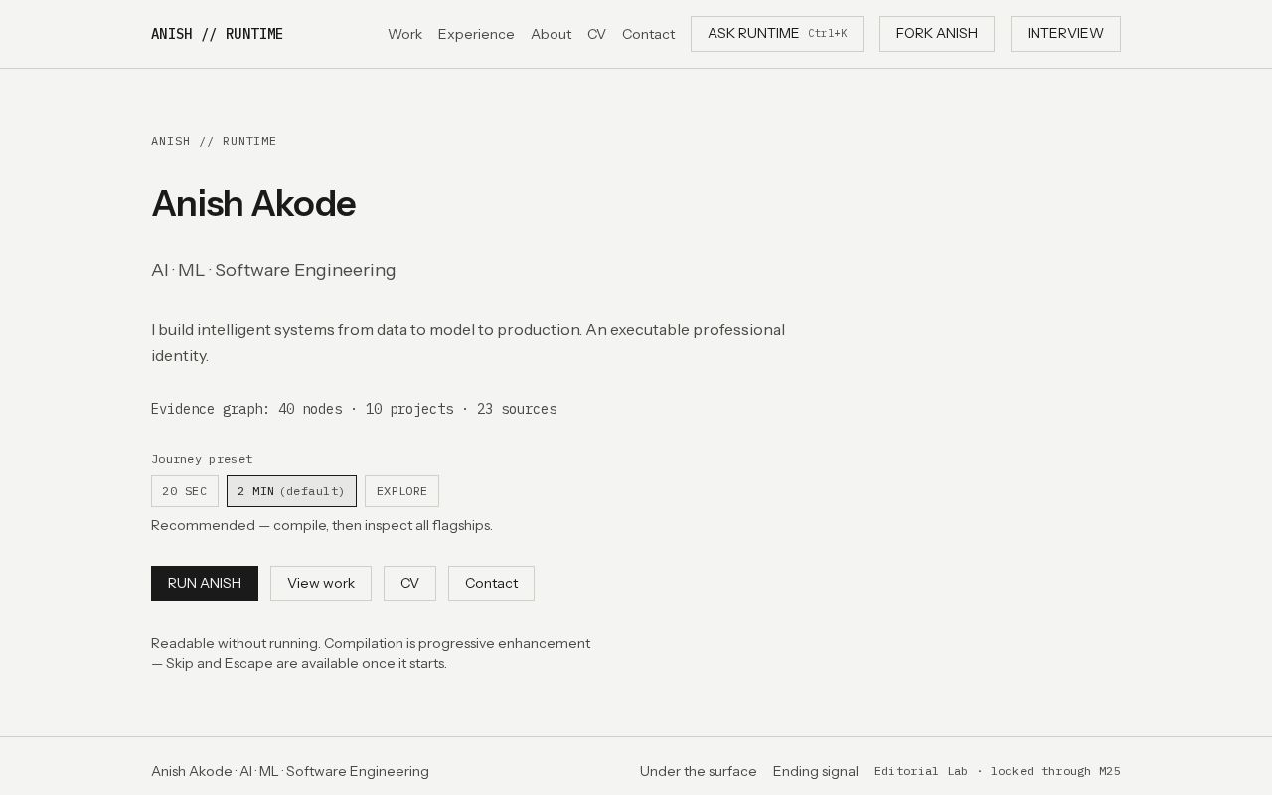Select the 20 SEC journey preset
The image size is (1272, 795).
click(x=185, y=491)
